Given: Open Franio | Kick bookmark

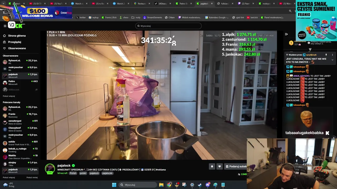Looking at the screenshot, I should 109,18.
